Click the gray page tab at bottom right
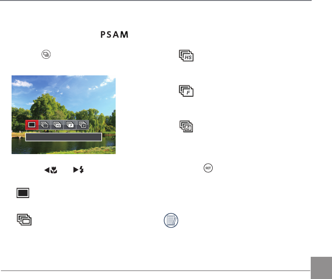 [x=321, y=268]
